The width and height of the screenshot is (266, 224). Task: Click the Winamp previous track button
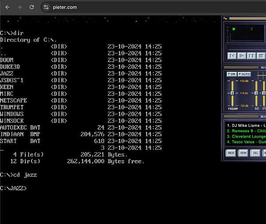(x=231, y=55)
